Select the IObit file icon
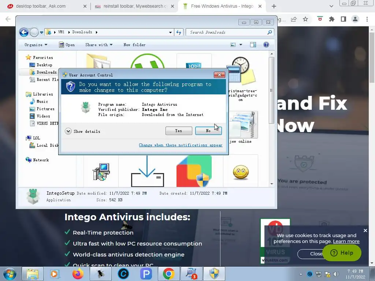 tap(194, 62)
